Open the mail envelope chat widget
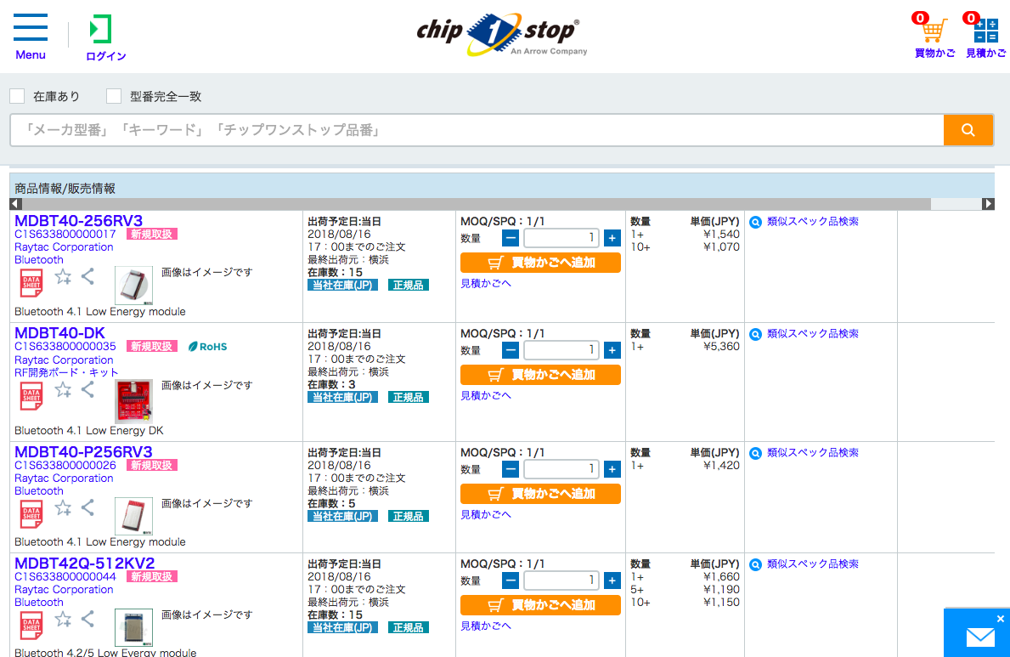This screenshot has height=657, width=1010. pos(980,637)
